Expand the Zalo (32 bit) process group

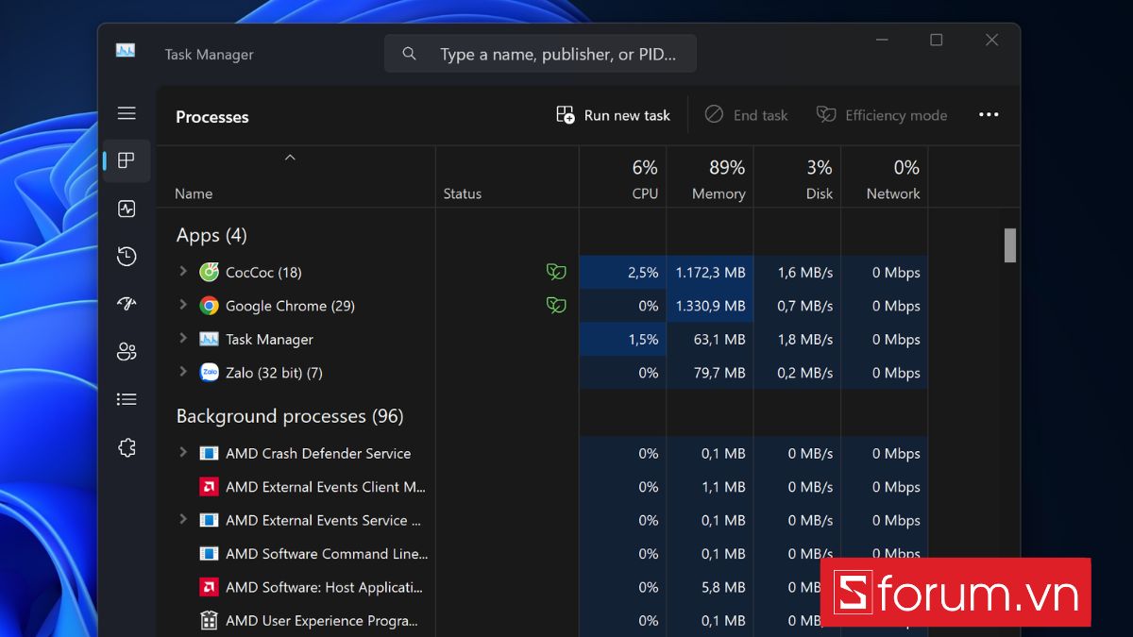click(183, 372)
